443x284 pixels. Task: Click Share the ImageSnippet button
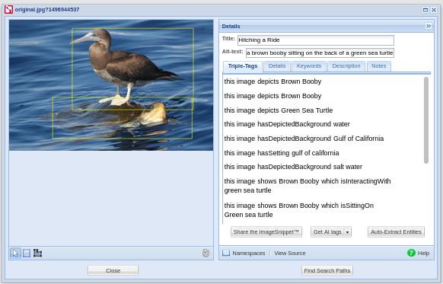266,232
